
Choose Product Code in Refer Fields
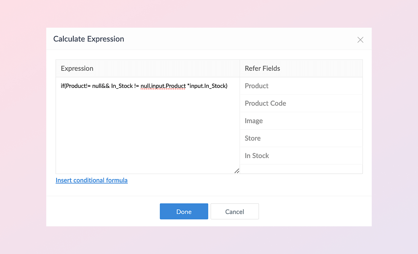click(265, 103)
